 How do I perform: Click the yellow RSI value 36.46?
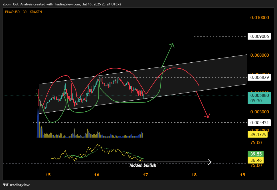coord(256,160)
